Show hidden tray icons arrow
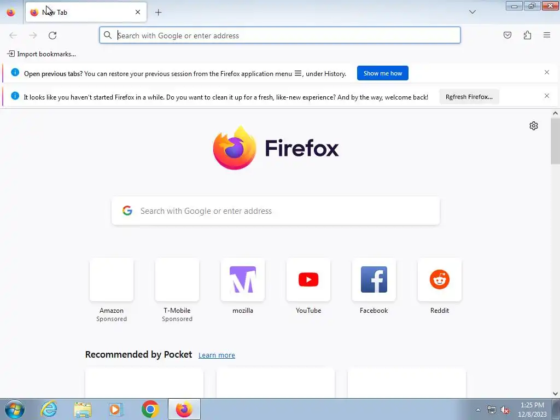Screen dimensions: 560x420 pyautogui.click(x=478, y=410)
